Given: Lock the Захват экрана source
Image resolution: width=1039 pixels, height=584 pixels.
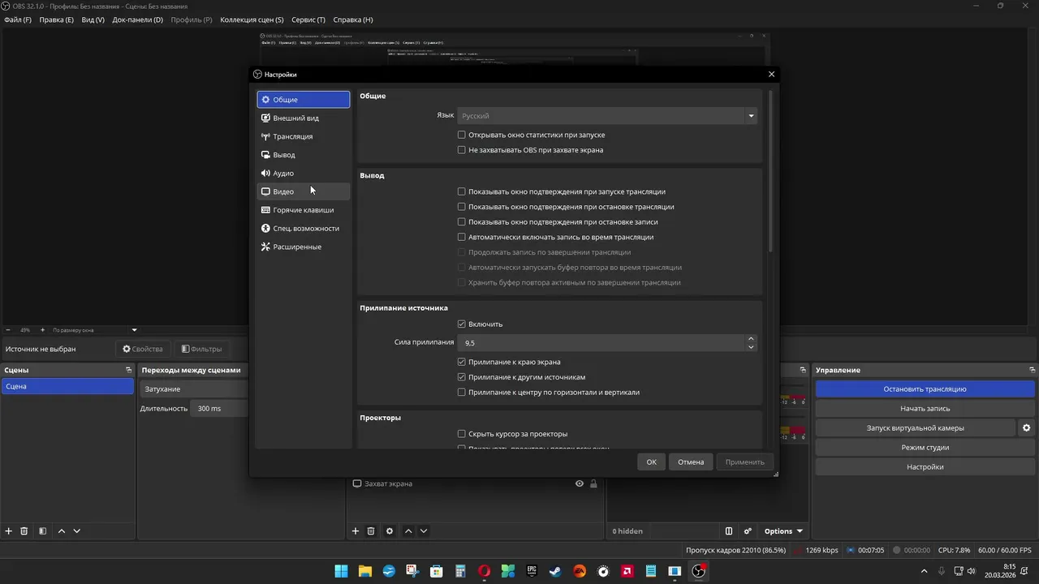Looking at the screenshot, I should (593, 483).
